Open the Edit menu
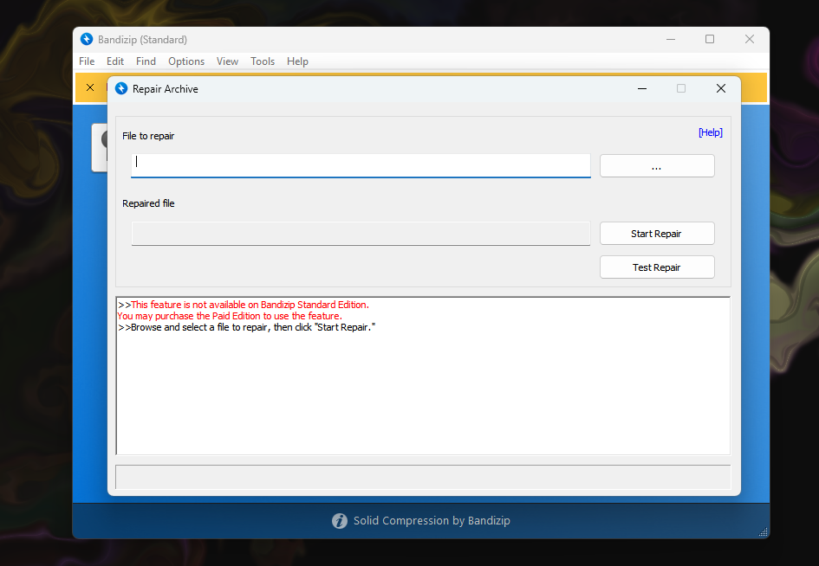 click(x=115, y=61)
